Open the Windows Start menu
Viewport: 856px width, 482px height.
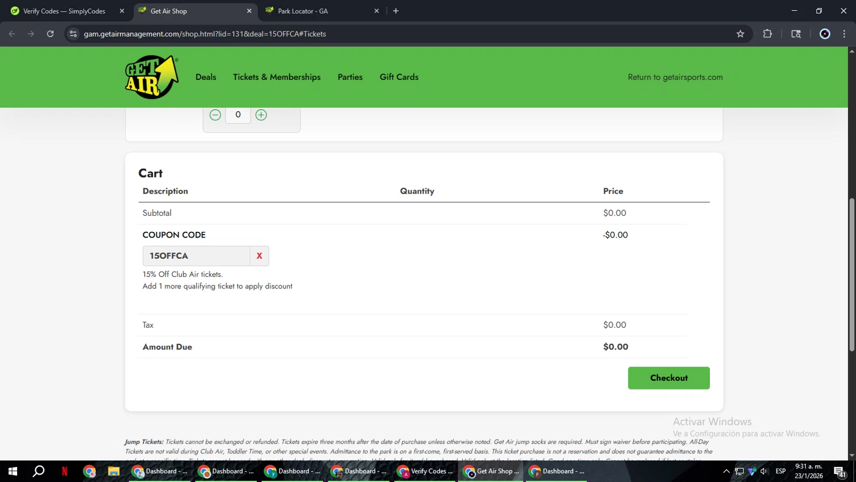[x=13, y=471]
